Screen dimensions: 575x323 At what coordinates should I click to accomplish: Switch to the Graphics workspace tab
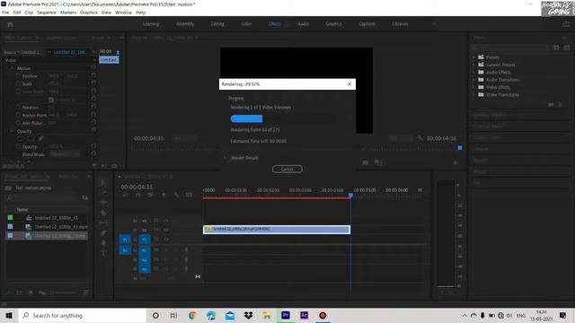pyautogui.click(x=333, y=24)
